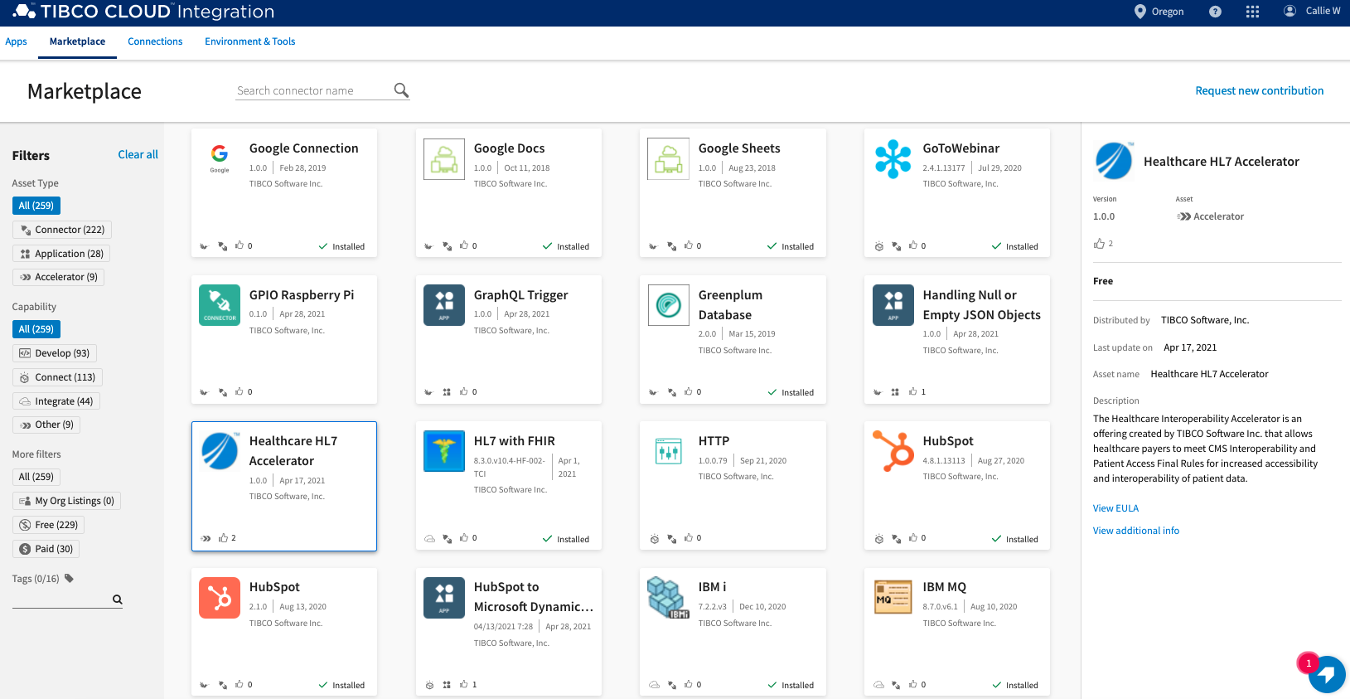Open the Callie W user profile
This screenshot has height=699, width=1350.
point(1312,11)
